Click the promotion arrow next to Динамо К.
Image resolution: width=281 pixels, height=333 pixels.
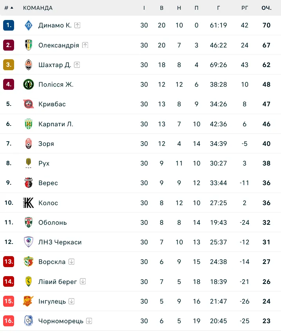(x=77, y=25)
